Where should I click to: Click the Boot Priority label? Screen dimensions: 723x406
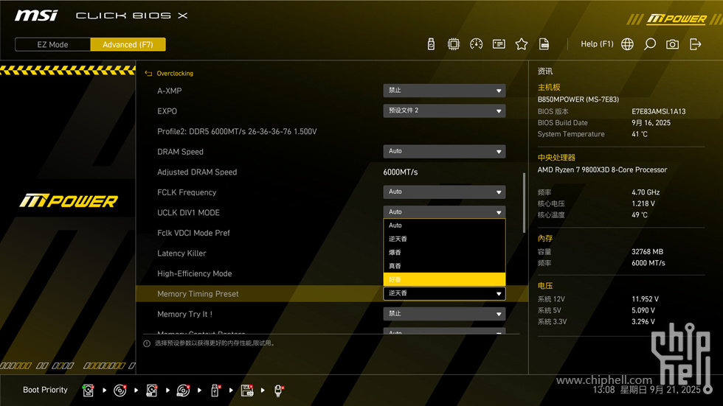pyautogui.click(x=45, y=390)
